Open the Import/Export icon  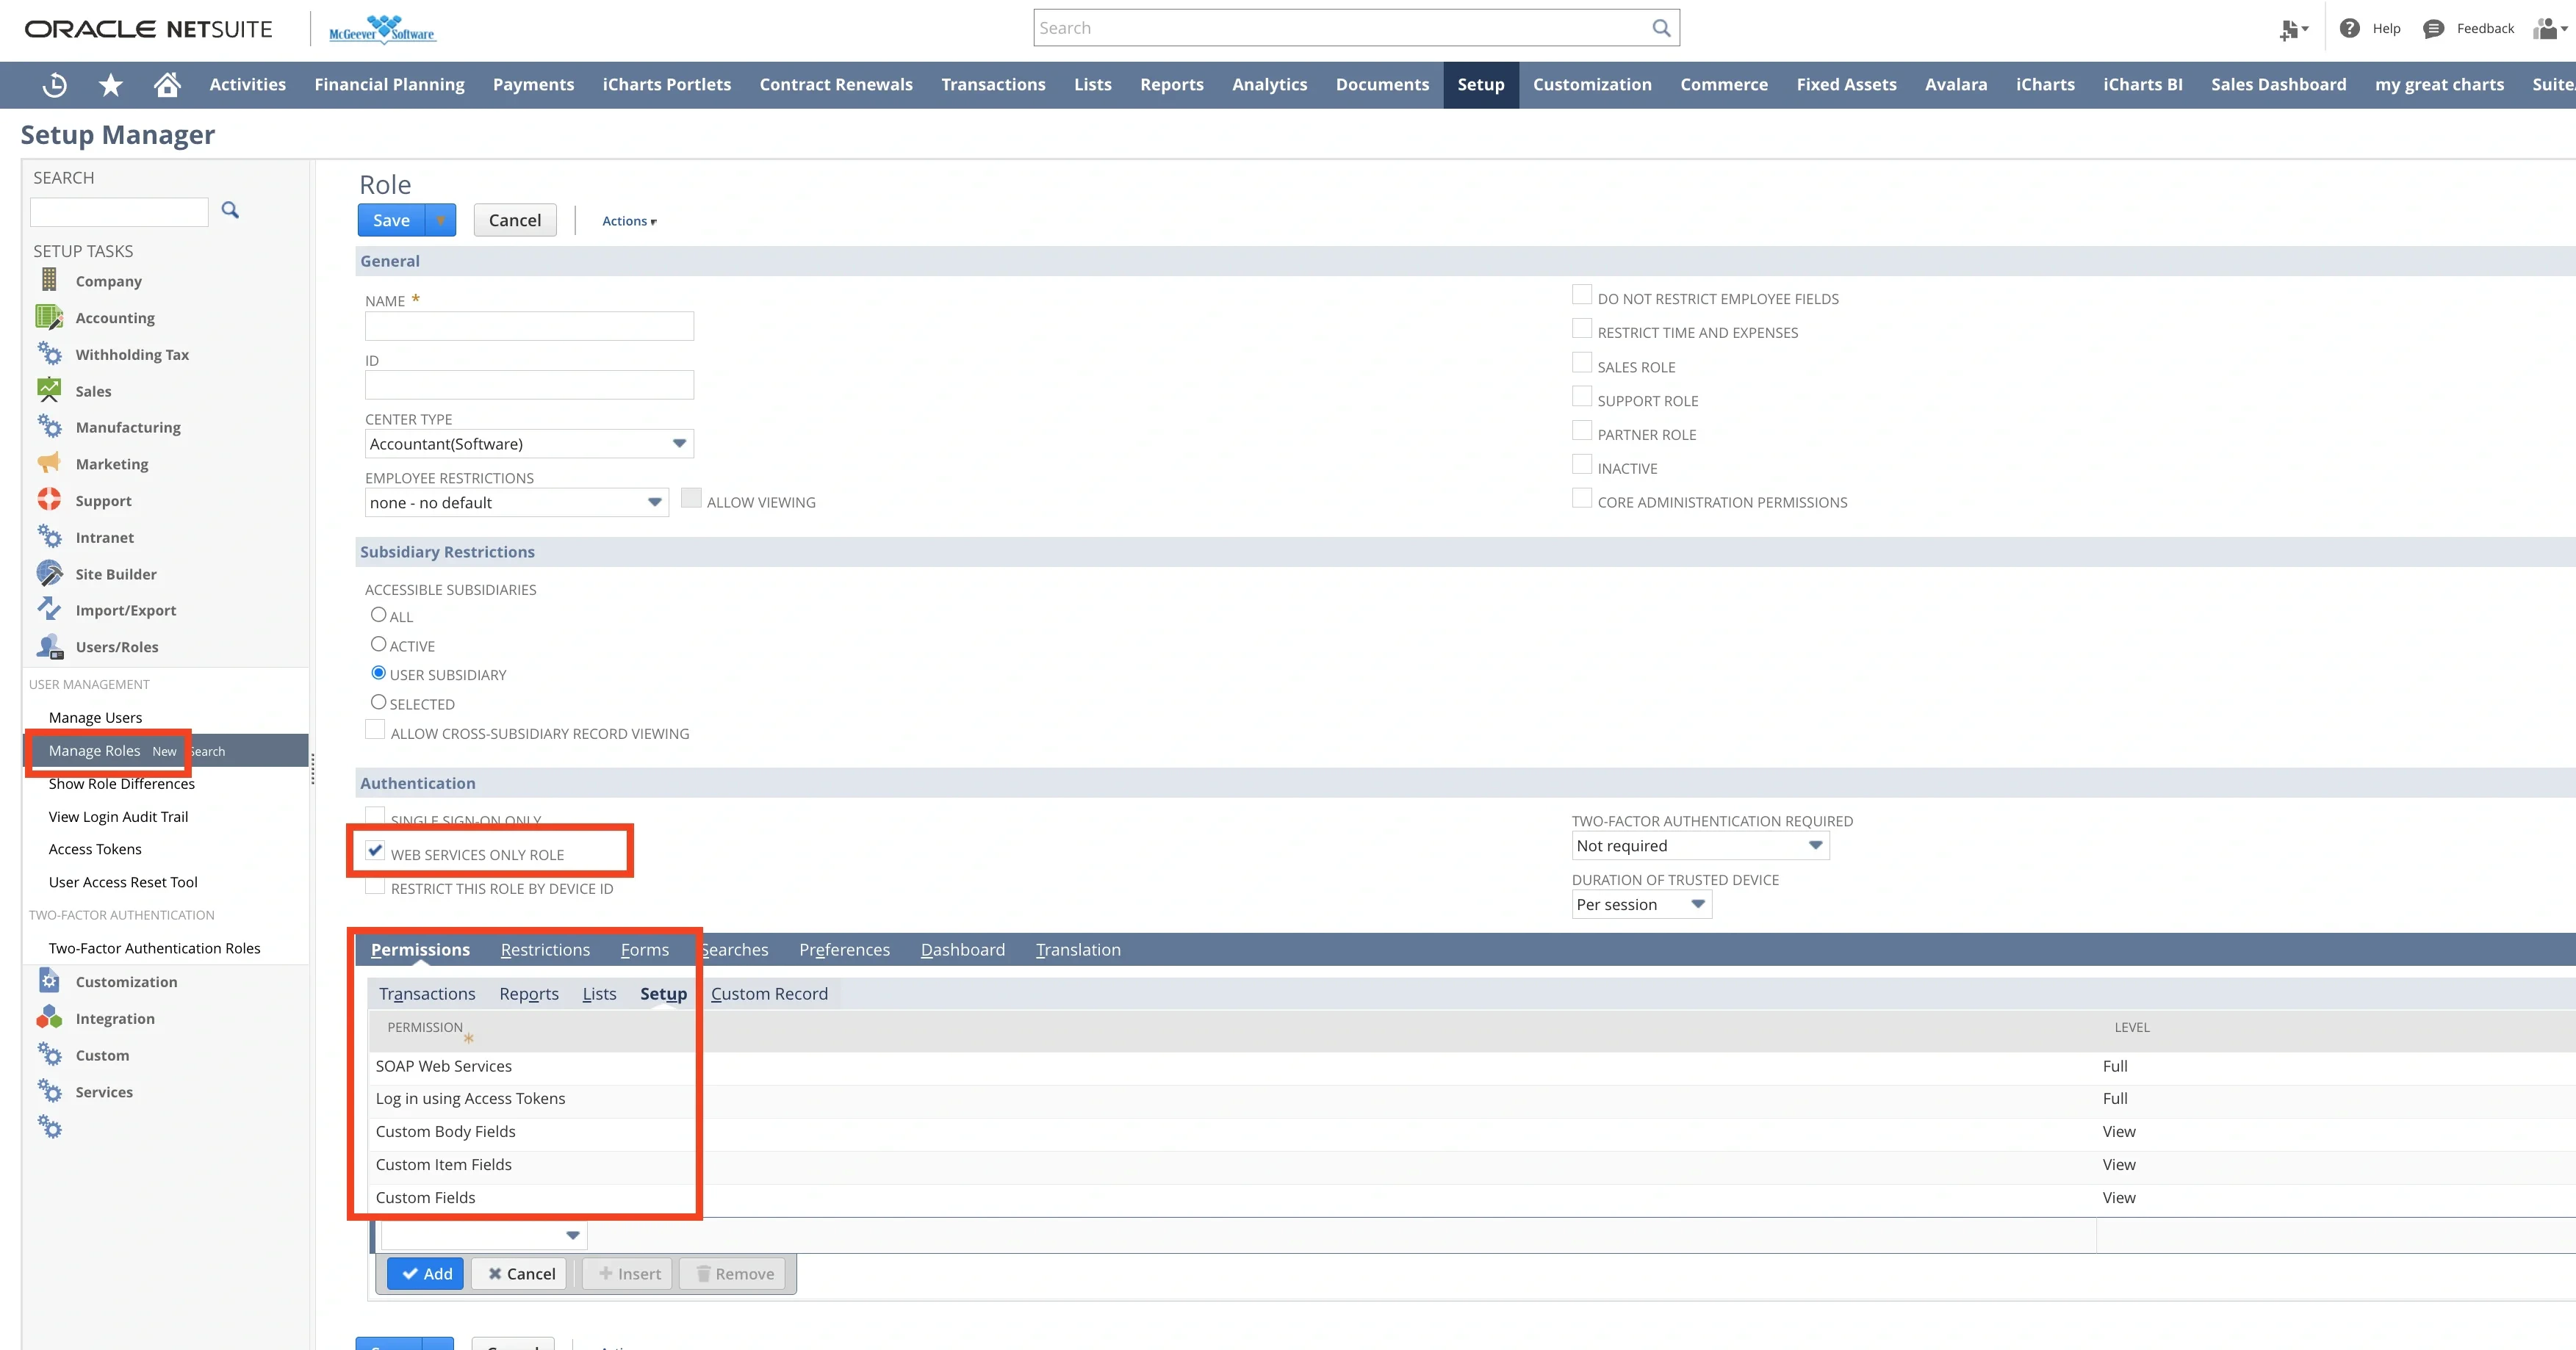(49, 609)
